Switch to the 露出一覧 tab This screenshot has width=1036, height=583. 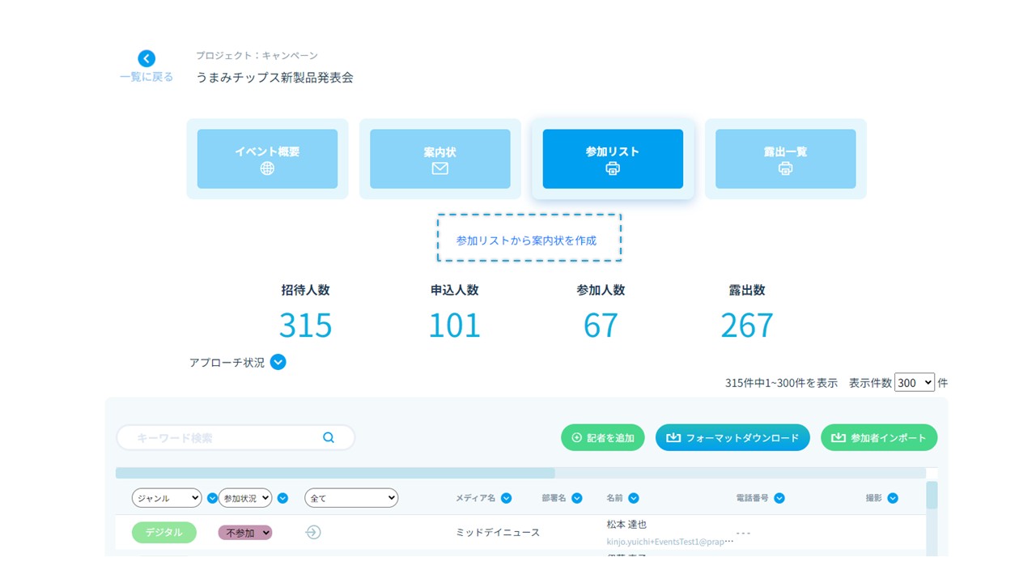[x=785, y=159]
